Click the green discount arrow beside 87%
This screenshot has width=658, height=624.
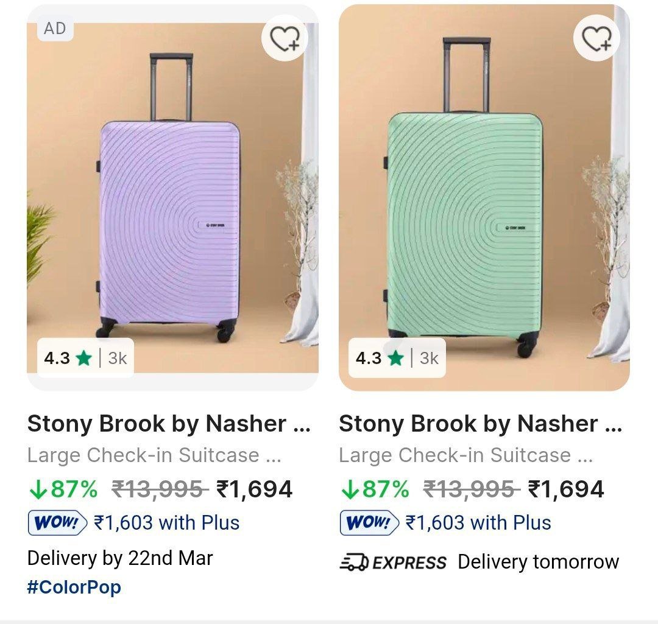[38, 488]
